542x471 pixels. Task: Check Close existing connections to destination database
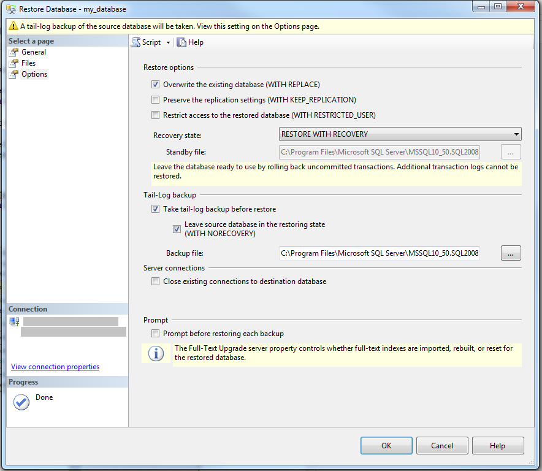(156, 281)
